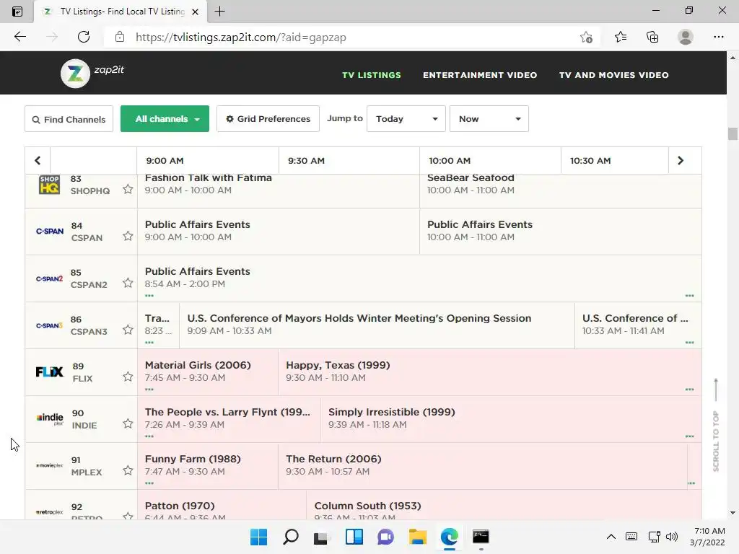Screen dimensions: 739x554
Task: Click the page vertical scrollbar thumb
Action: click(733, 133)
